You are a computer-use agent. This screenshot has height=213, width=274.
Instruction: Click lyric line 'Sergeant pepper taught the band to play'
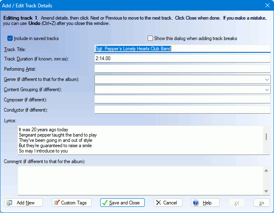coord(58,135)
